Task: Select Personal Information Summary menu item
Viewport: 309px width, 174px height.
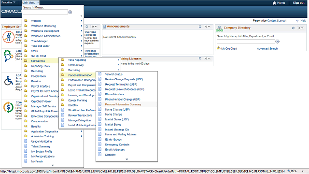Action: [x=123, y=104]
